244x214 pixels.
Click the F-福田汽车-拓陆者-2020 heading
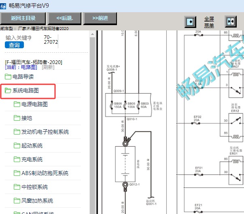coord(34,62)
